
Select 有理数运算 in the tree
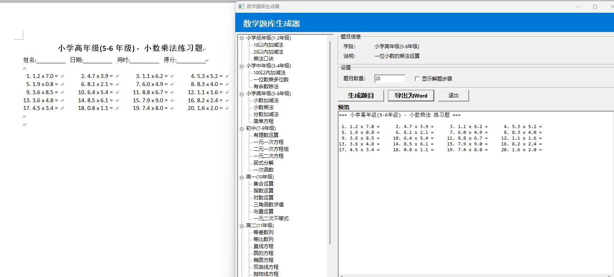[266, 135]
